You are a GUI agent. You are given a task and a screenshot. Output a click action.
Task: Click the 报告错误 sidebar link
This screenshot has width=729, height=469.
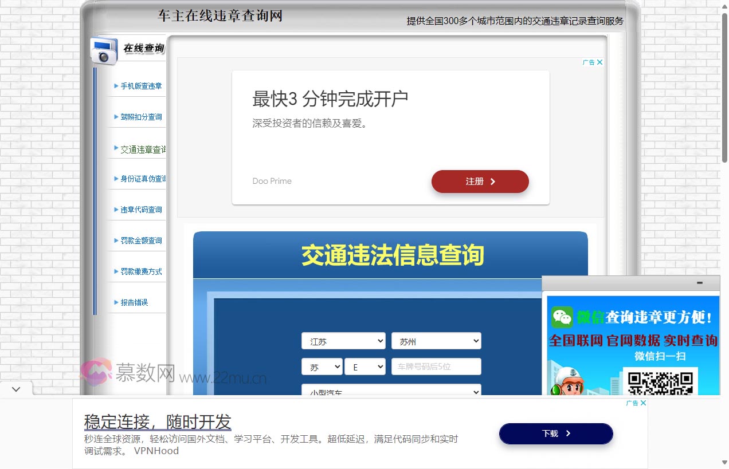coord(133,302)
